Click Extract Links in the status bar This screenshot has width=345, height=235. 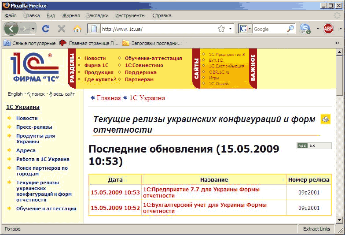316,229
